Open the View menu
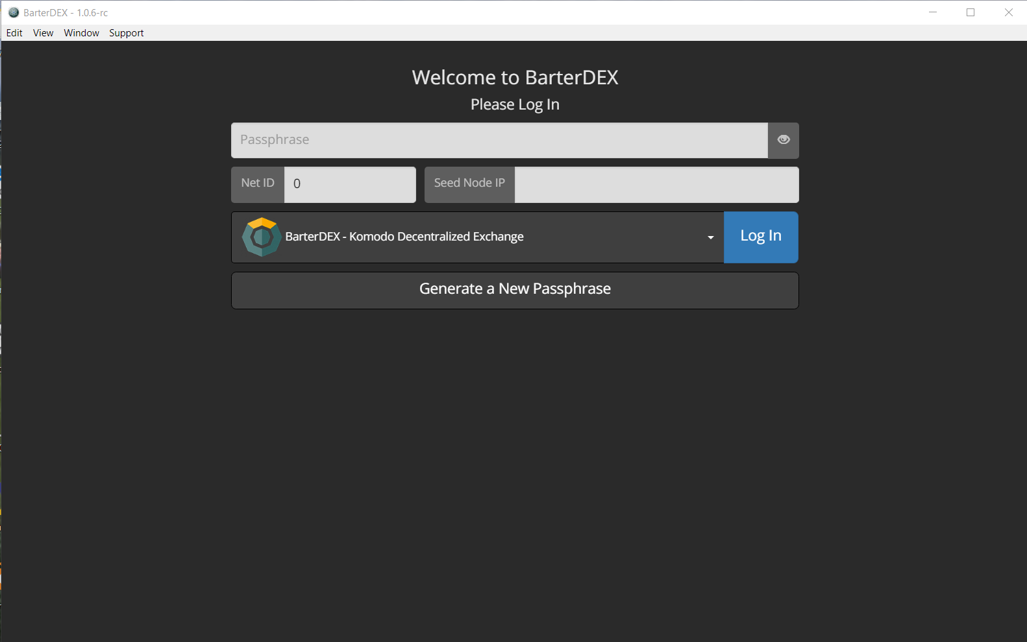The image size is (1027, 642). (x=43, y=33)
